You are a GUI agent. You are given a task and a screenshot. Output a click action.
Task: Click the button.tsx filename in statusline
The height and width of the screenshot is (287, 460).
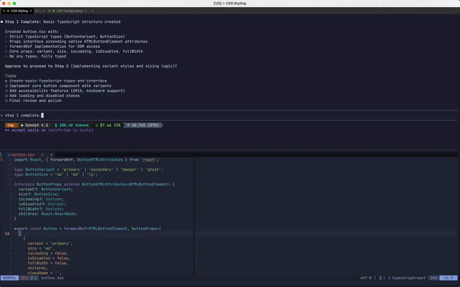[x=52, y=278]
